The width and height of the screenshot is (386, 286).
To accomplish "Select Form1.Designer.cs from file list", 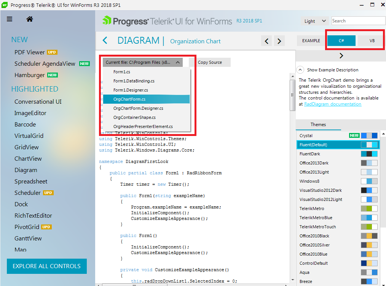I will pos(147,90).
